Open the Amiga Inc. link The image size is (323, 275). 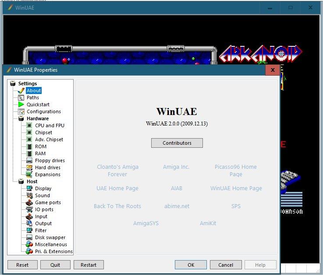point(176,167)
